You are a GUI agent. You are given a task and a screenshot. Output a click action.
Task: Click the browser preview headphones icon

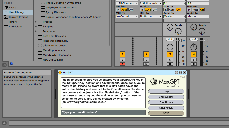pyautogui.click(x=11, y=64)
